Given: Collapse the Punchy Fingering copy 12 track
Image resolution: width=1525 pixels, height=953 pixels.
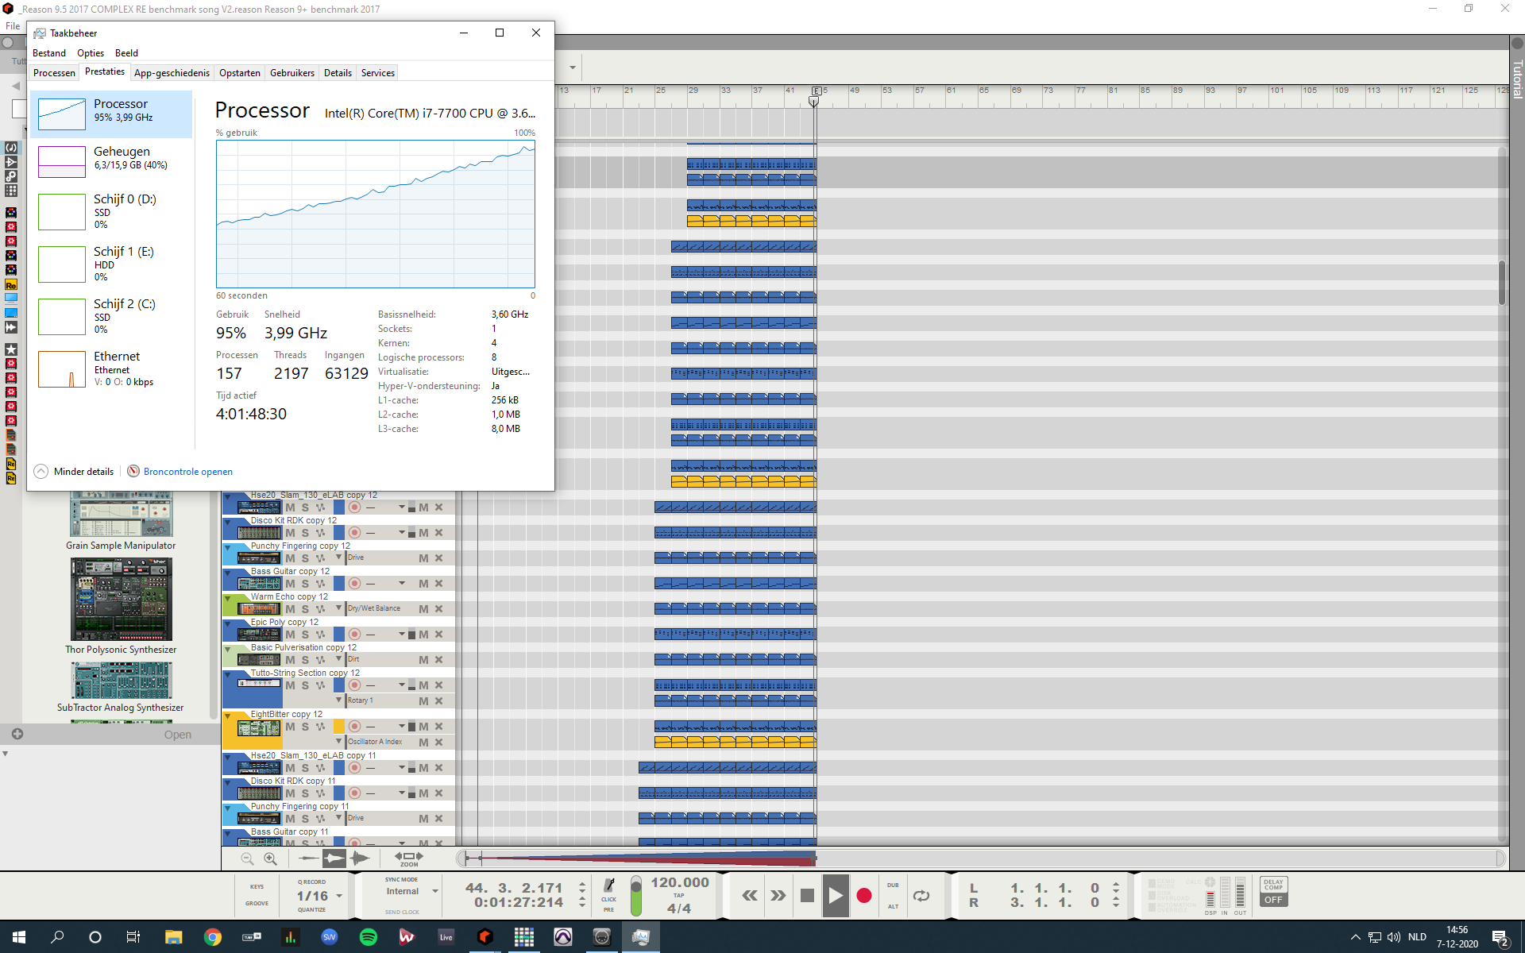Looking at the screenshot, I should 228,548.
